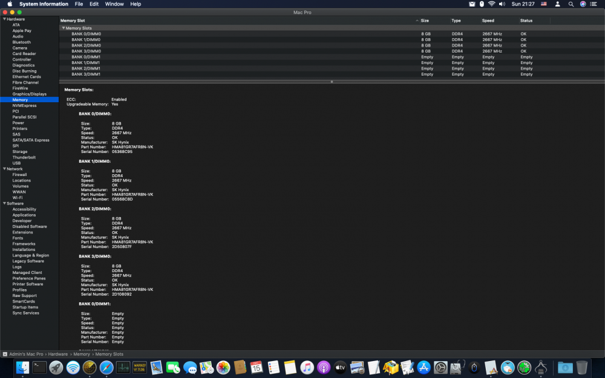Open Launchpad rocket icon in dock

[56, 367]
